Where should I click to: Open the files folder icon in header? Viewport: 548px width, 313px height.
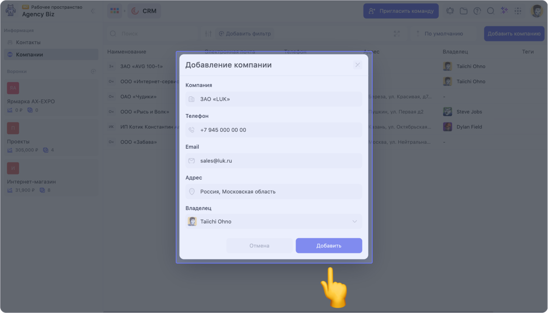click(x=464, y=11)
